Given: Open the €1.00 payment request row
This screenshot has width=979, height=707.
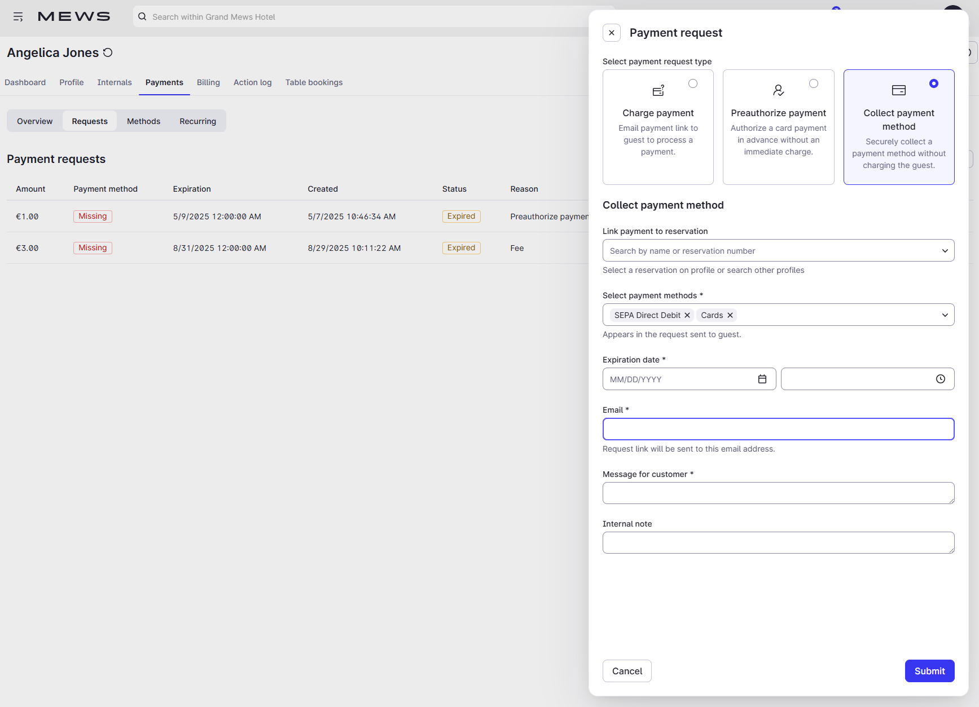Looking at the screenshot, I should tap(298, 216).
